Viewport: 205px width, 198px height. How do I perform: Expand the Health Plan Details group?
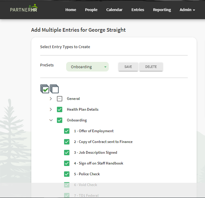tap(51, 109)
